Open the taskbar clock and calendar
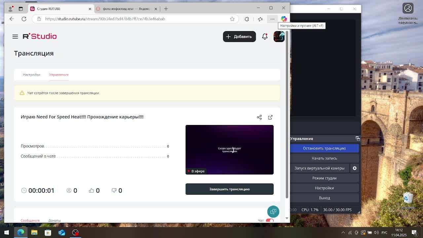This screenshot has height=238, width=423. (399, 232)
